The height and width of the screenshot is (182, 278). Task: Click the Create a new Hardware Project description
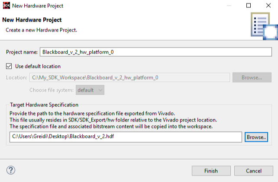(x=41, y=30)
